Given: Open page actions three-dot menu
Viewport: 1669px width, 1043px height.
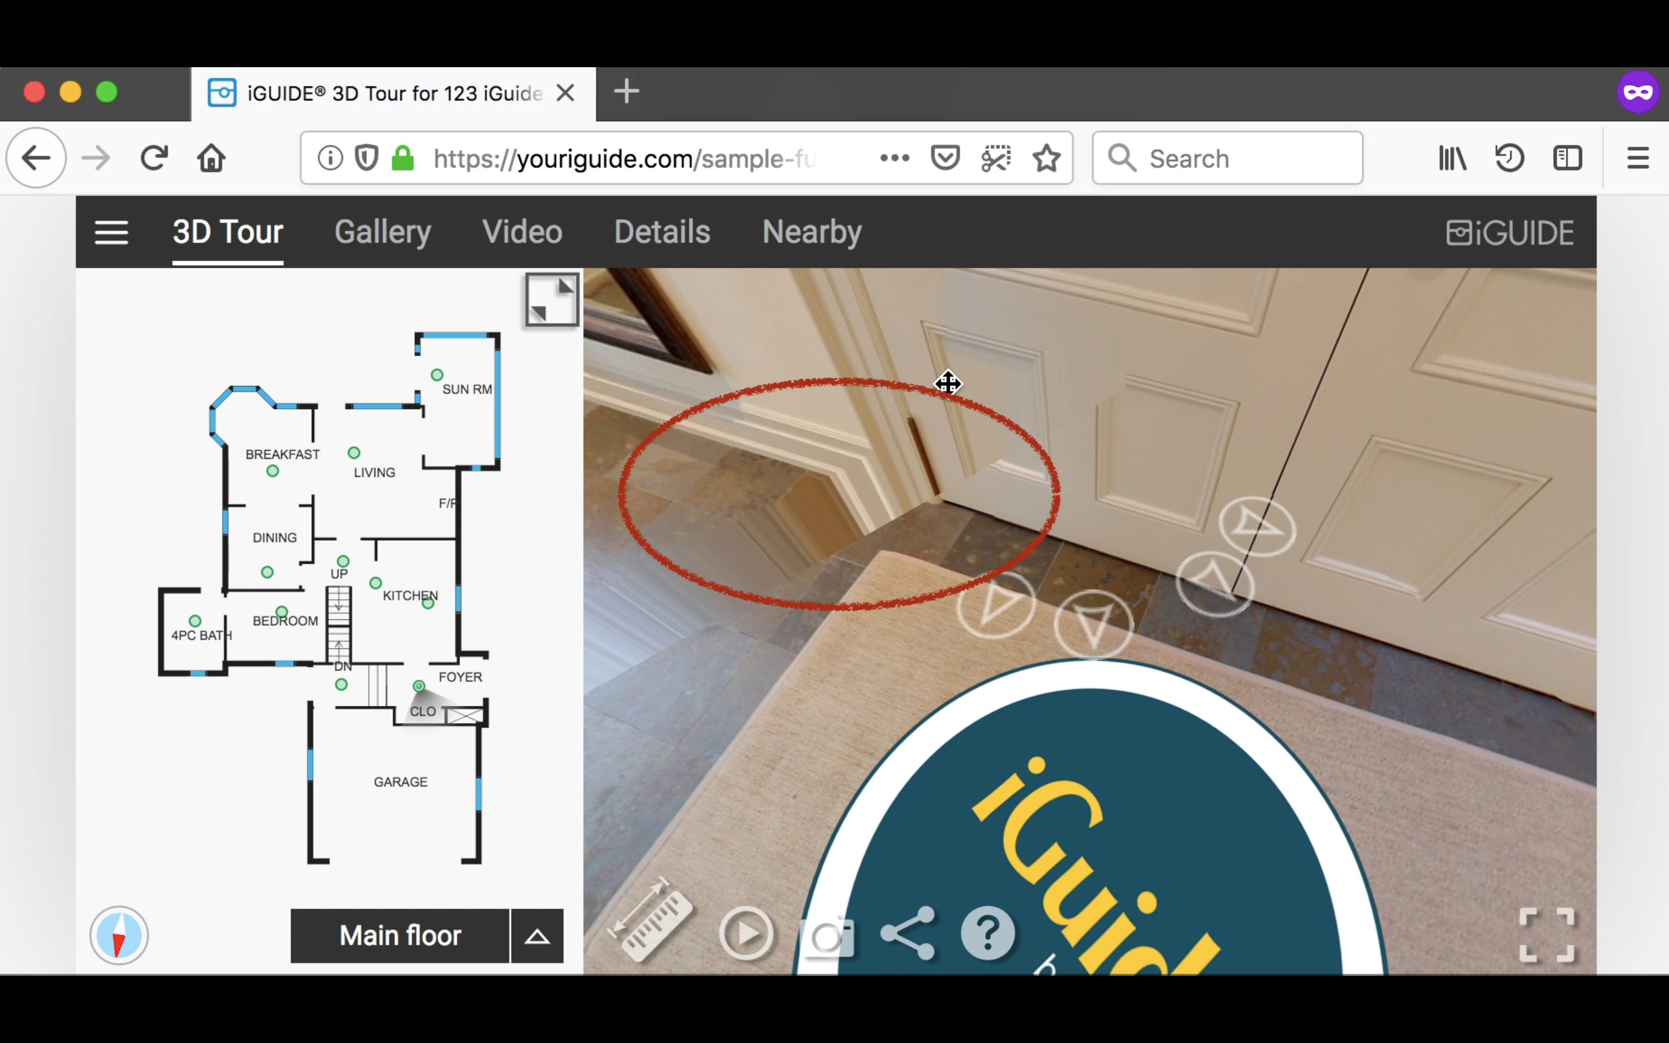Looking at the screenshot, I should pyautogui.click(x=895, y=159).
